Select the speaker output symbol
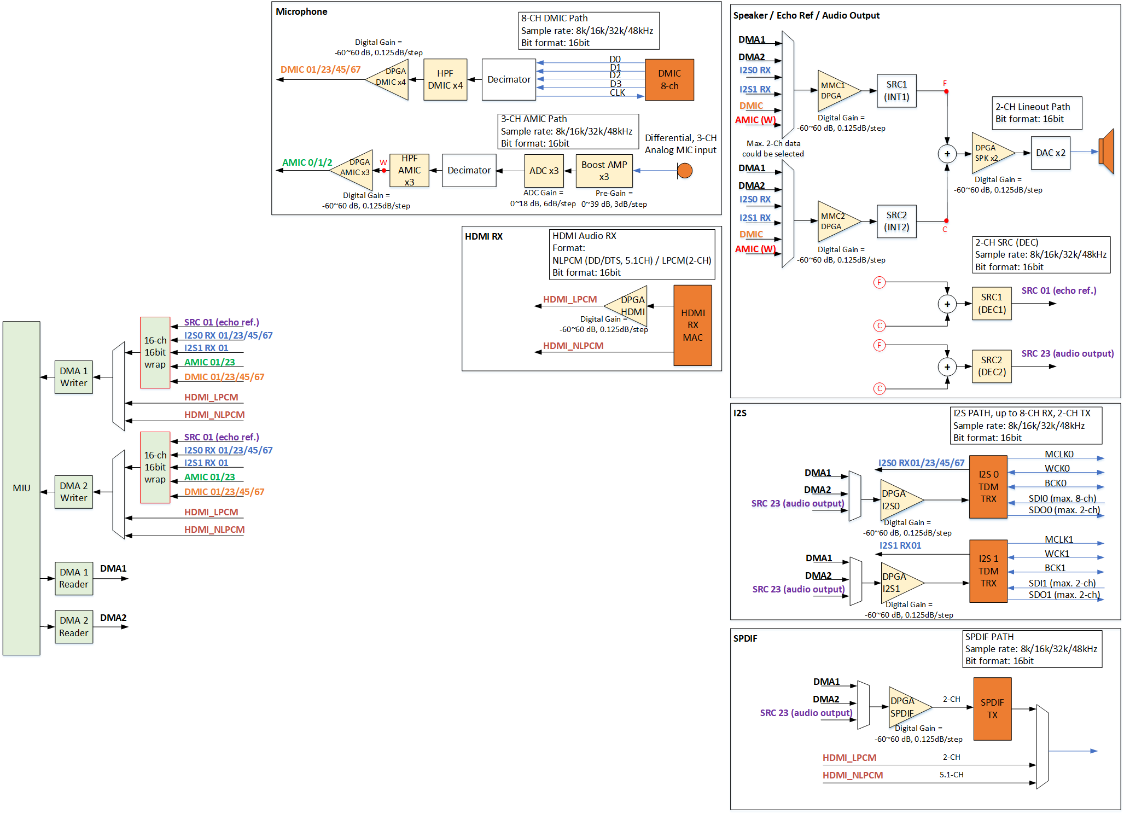The image size is (1124, 814). (1107, 153)
